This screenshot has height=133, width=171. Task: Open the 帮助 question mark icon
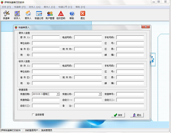(72, 15)
